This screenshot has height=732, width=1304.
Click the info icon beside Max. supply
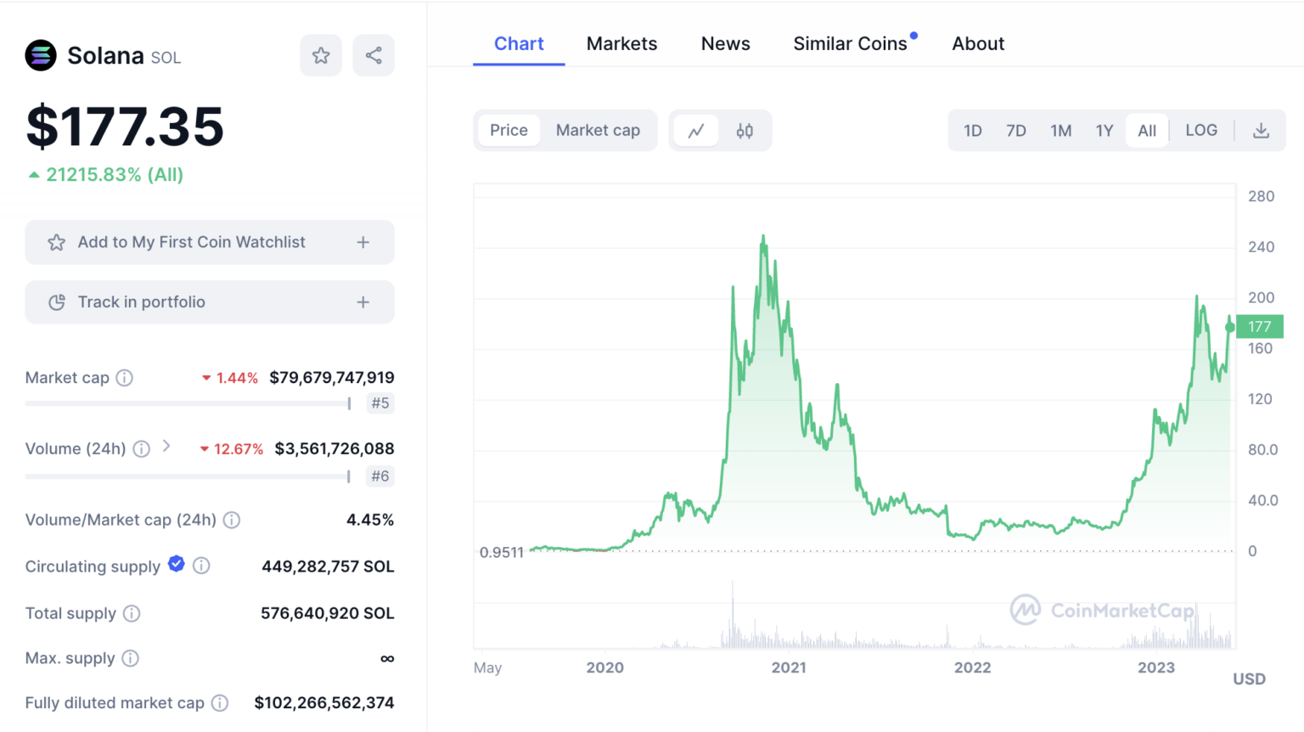[x=130, y=658]
